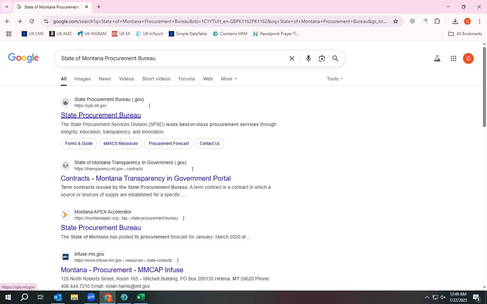Close the State of Montana Procurement tab
The height and width of the screenshot is (304, 487).
[x=87, y=7]
